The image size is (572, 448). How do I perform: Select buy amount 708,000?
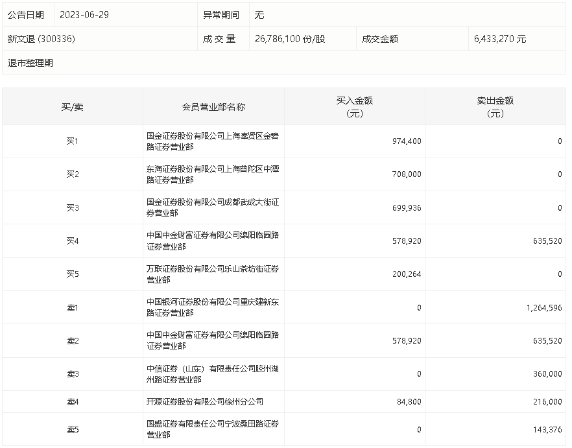(x=407, y=174)
